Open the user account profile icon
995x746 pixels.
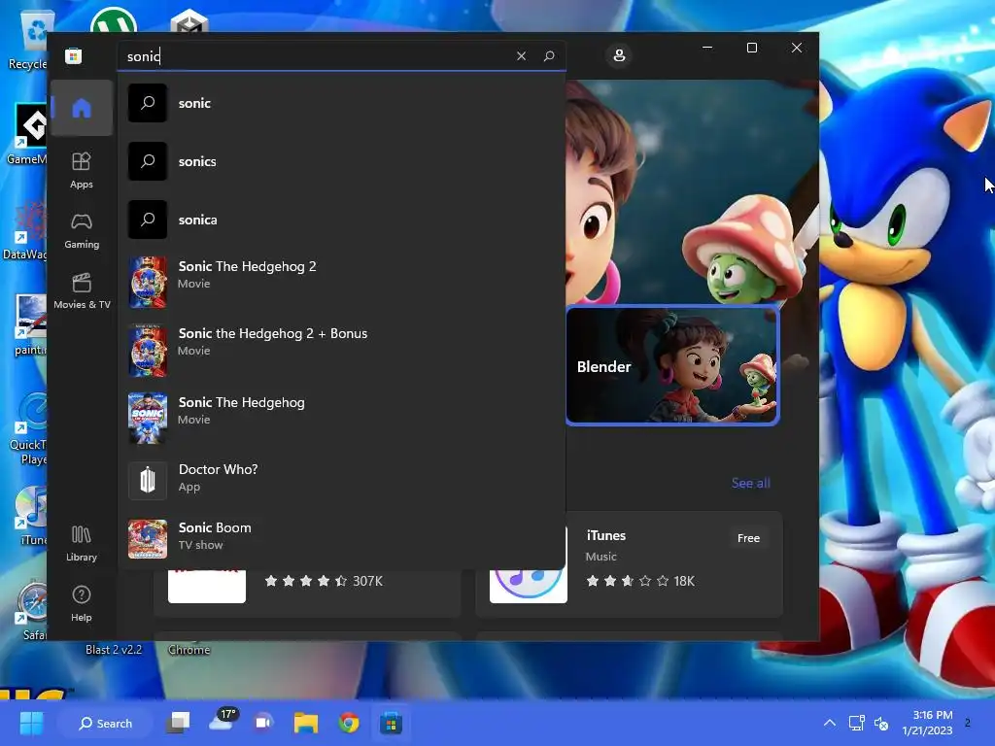(619, 55)
